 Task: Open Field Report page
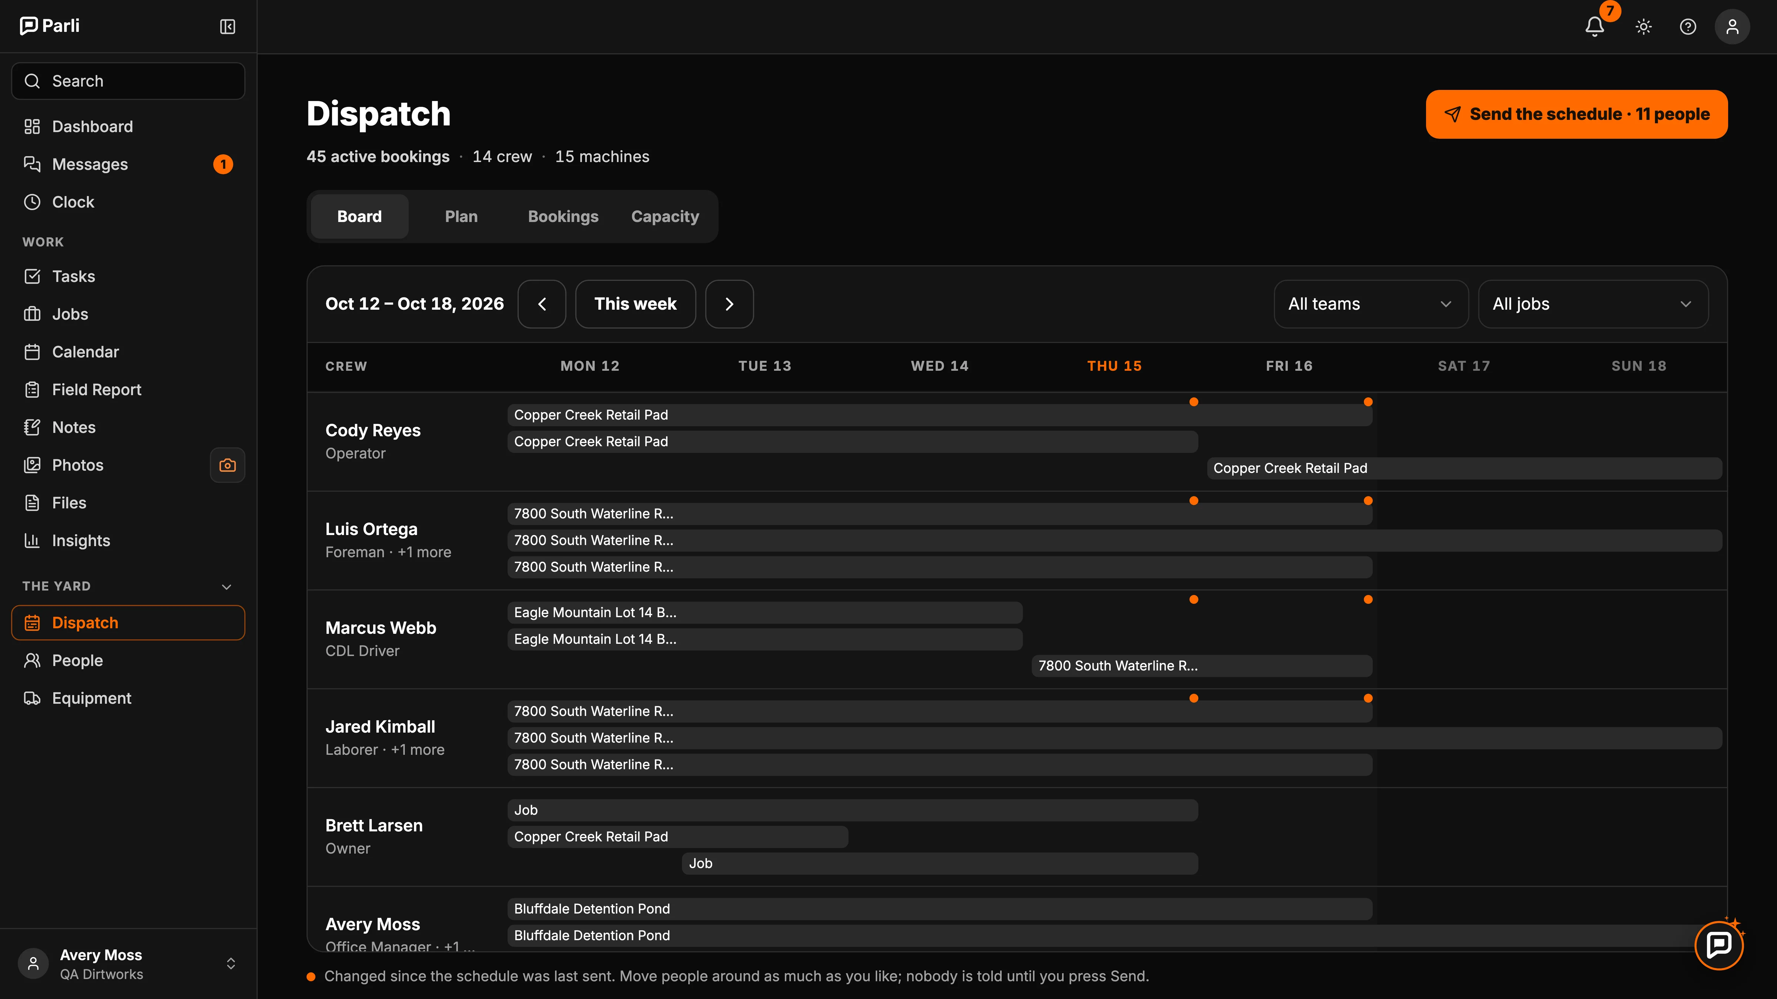point(128,390)
